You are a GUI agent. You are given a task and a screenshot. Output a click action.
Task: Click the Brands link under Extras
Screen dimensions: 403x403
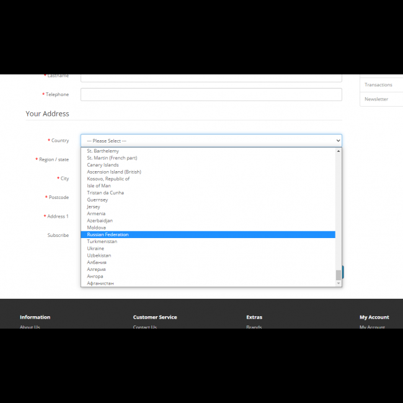254,327
